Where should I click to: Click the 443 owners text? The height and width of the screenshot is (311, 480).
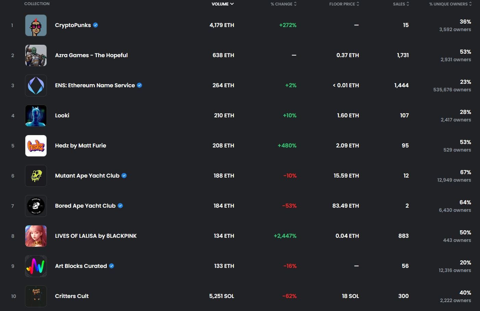457,240
